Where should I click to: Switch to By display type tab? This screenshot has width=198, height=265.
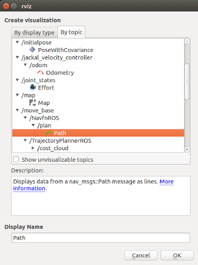(34, 32)
